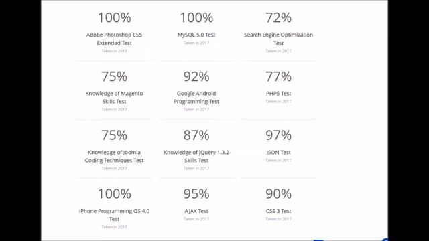Click the 95% score above AJAX Test
The width and height of the screenshot is (429, 241).
[196, 194]
